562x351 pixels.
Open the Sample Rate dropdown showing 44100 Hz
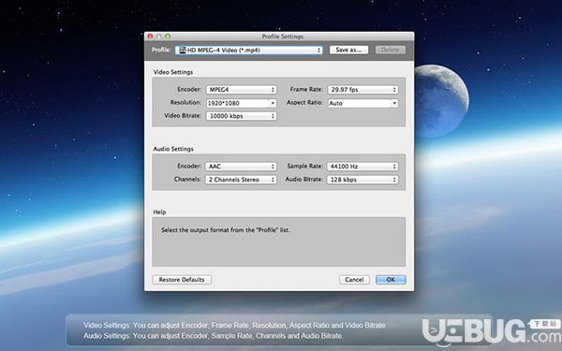pos(362,167)
